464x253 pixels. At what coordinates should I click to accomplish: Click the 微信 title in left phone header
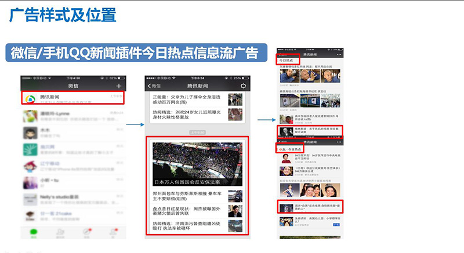[x=73, y=86]
